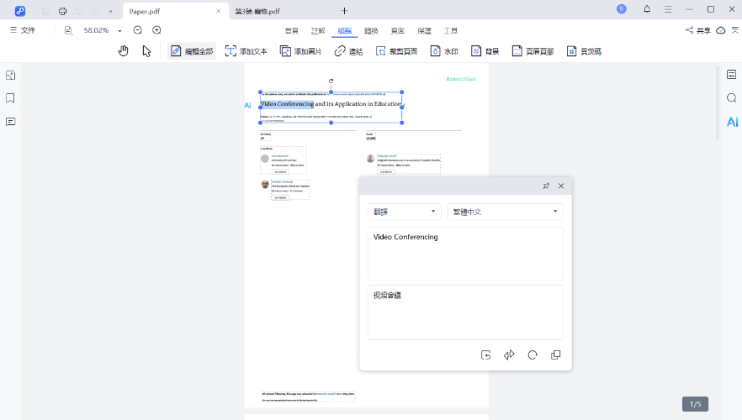Click the 水印 watermark tool
The height and width of the screenshot is (420, 742).
click(x=444, y=51)
